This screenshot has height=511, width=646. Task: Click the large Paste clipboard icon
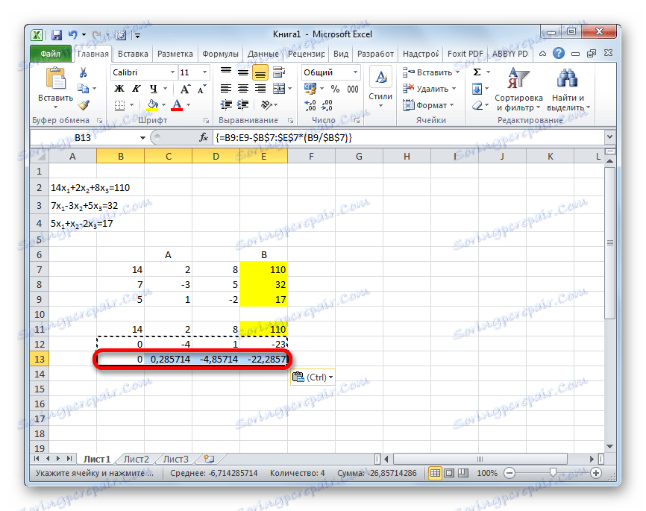56,78
